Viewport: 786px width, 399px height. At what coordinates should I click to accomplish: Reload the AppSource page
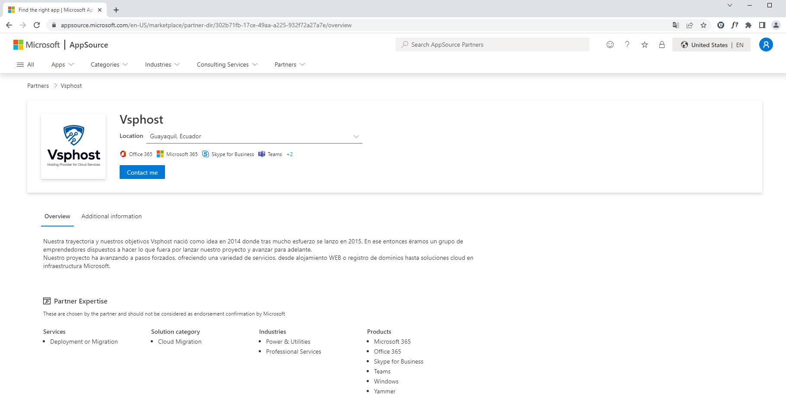(x=37, y=25)
